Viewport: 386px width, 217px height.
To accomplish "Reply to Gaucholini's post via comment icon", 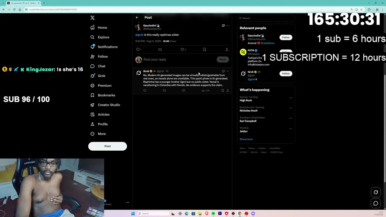I will [x=138, y=49].
